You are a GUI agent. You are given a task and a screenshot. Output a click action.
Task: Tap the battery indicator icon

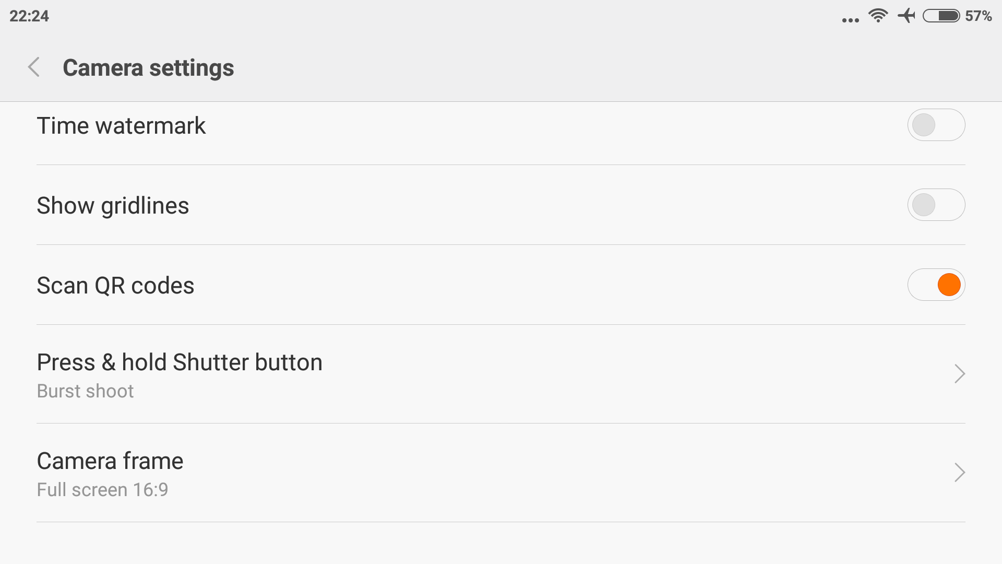click(941, 16)
